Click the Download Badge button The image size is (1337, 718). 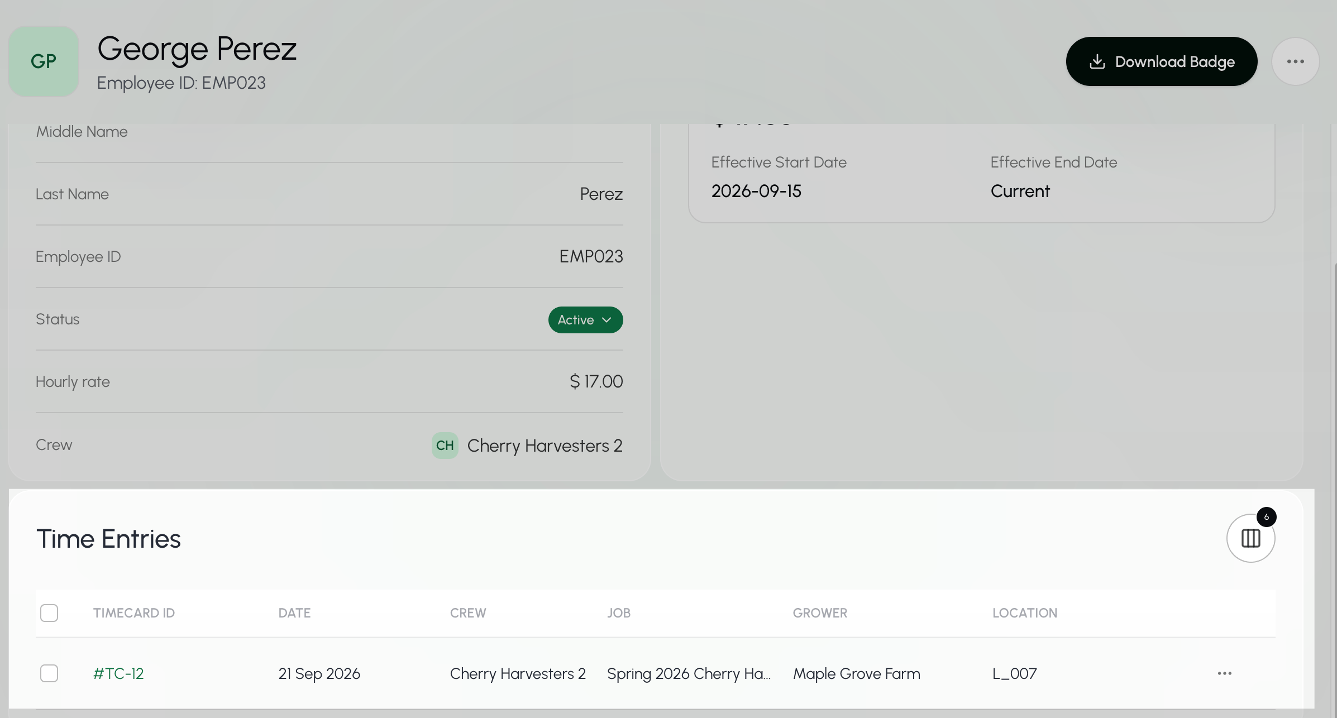(1161, 61)
